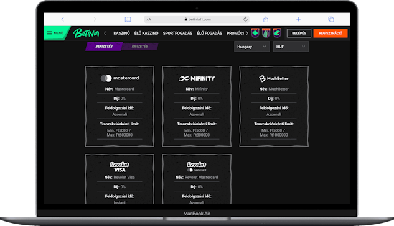Click the 'Név: Revolut Mastercard' text
This screenshot has height=226, width=394.
(197, 177)
